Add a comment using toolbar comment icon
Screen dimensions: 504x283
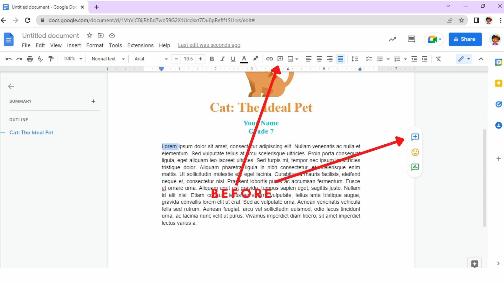[280, 59]
